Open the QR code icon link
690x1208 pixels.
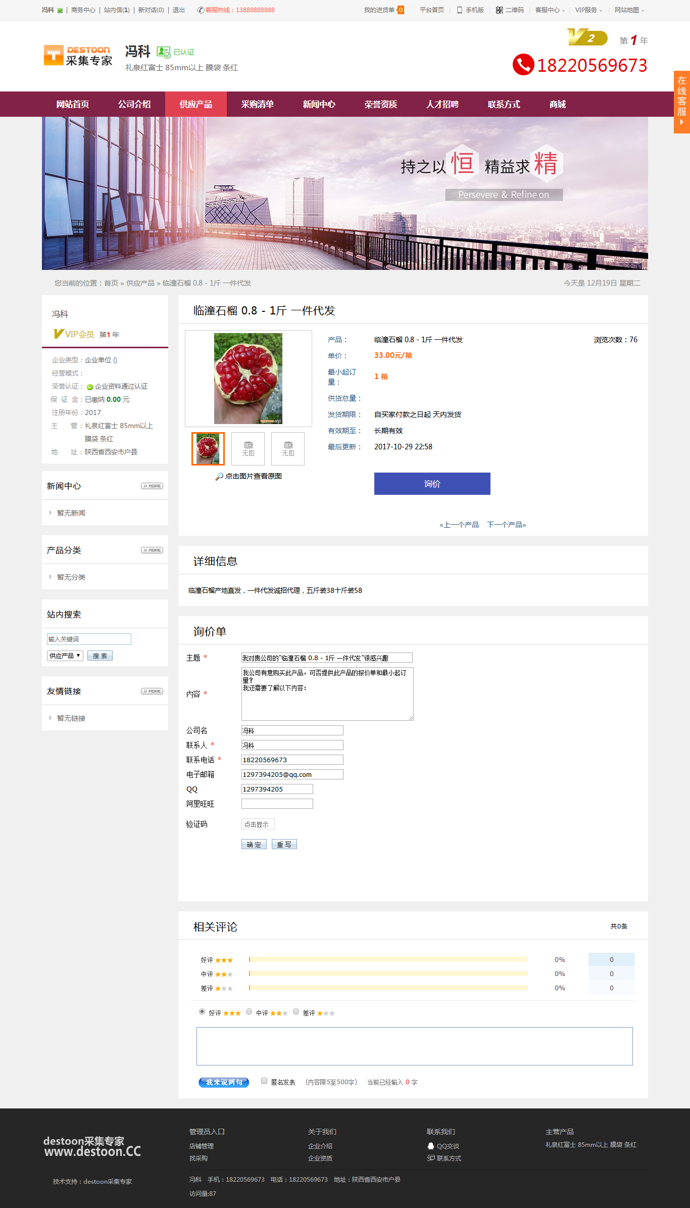tap(499, 10)
